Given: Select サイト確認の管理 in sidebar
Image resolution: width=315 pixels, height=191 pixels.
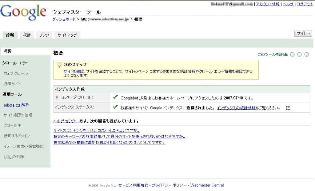Looking at the screenshot, I should point(18,115).
